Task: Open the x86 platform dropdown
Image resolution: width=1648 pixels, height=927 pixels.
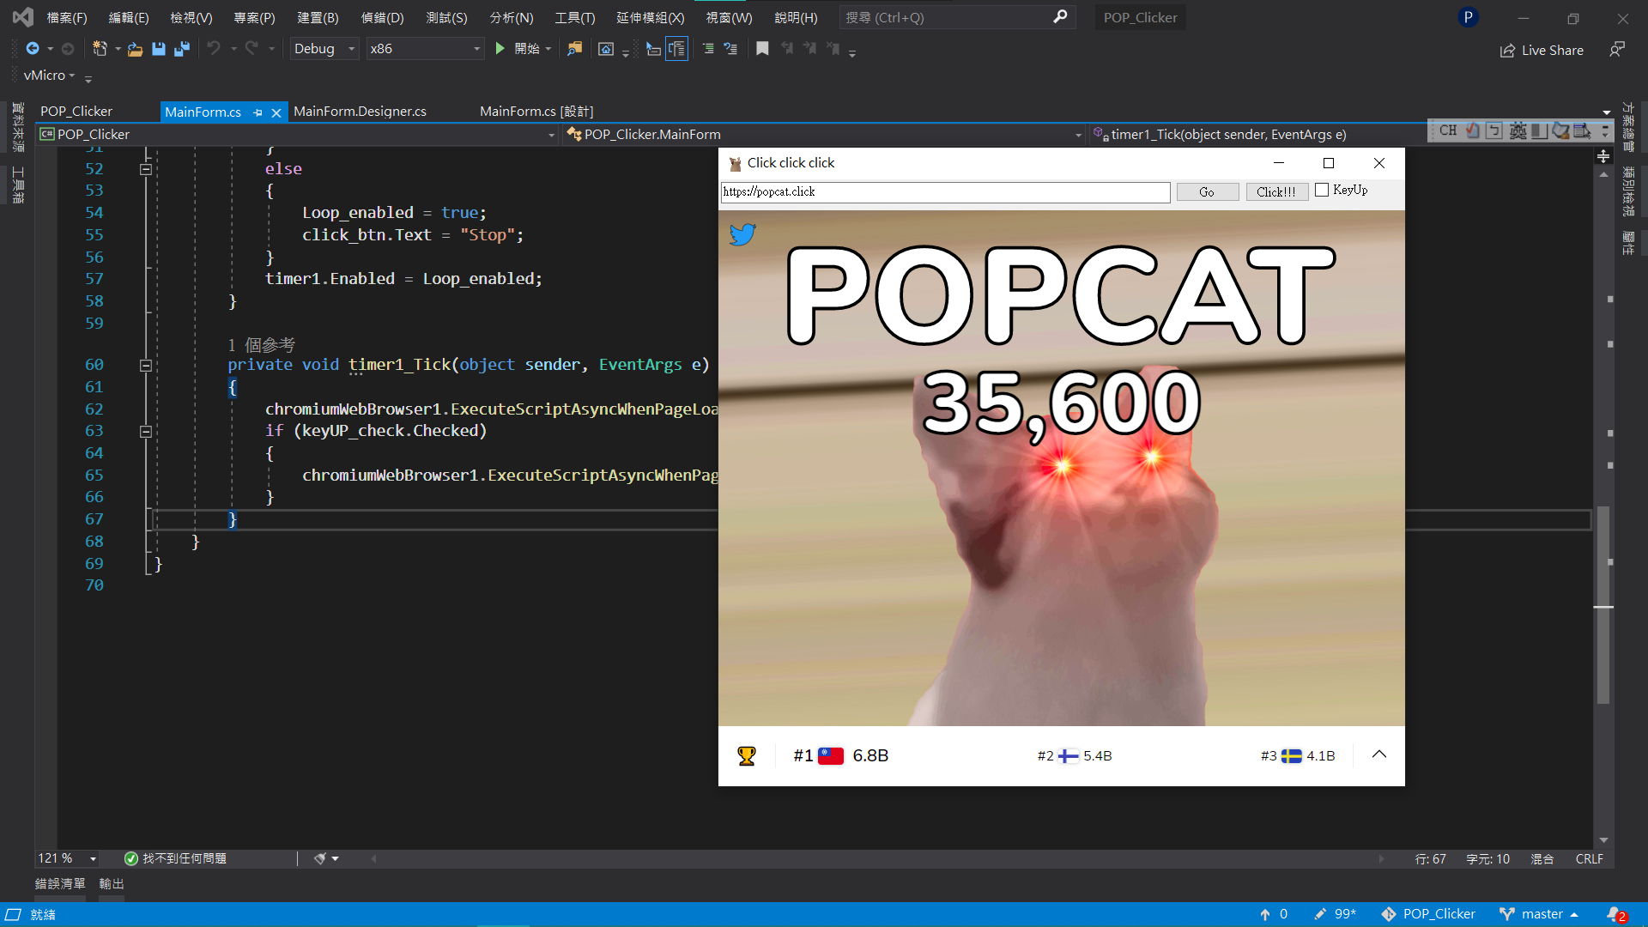Action: 425,49
